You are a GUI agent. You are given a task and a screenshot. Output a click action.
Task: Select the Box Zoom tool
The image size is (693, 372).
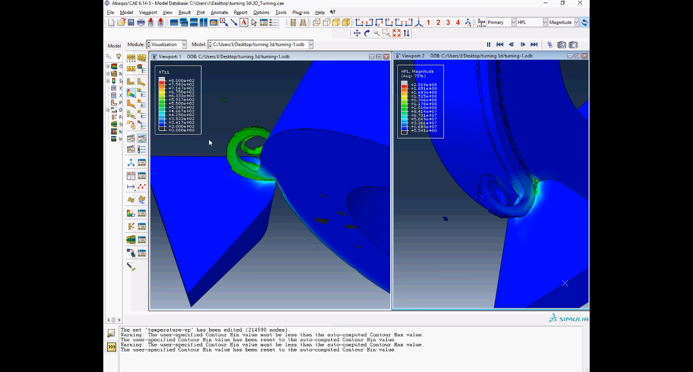point(386,33)
